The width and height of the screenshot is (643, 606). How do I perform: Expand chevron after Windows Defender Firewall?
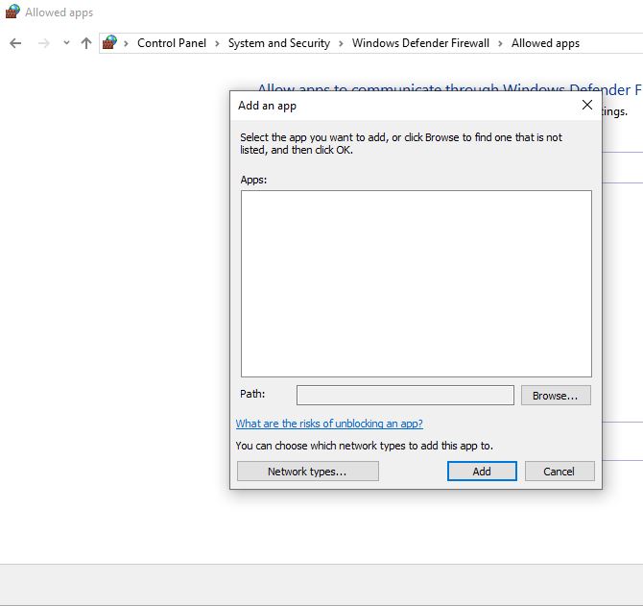(x=500, y=43)
